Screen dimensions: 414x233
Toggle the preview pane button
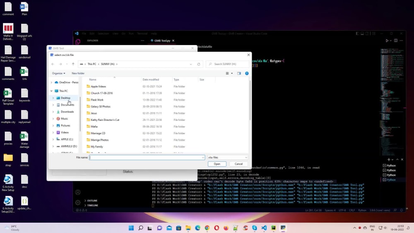[x=239, y=73]
